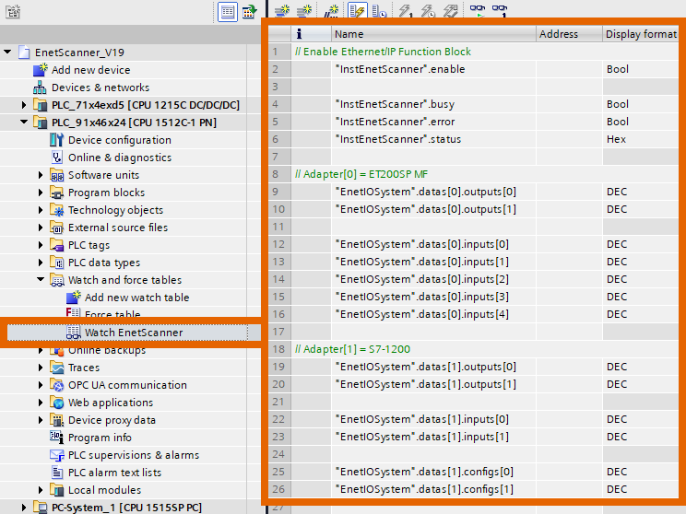Click the PLC tags folder icon

click(56, 245)
